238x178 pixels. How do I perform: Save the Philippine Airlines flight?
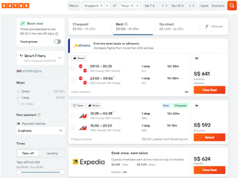(78, 105)
